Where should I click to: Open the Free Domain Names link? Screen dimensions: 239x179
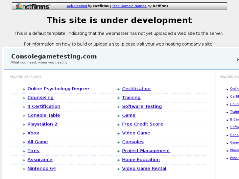point(129,6)
